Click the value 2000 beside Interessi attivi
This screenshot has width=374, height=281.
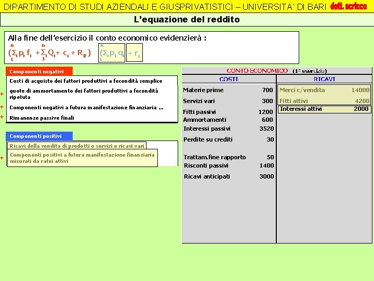click(x=361, y=109)
